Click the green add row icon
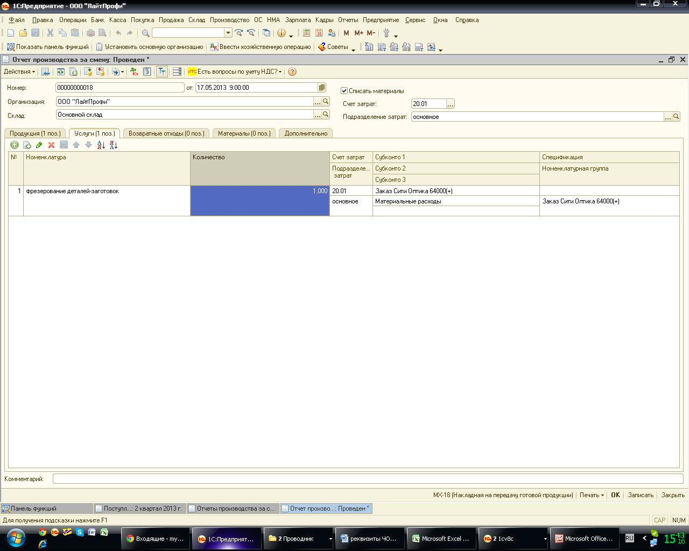 (15, 145)
